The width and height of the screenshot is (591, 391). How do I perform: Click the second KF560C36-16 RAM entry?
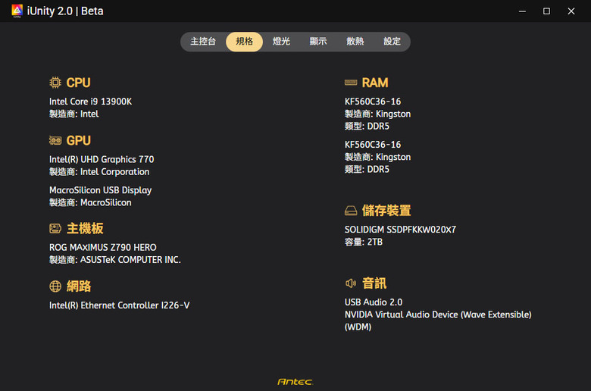372,145
